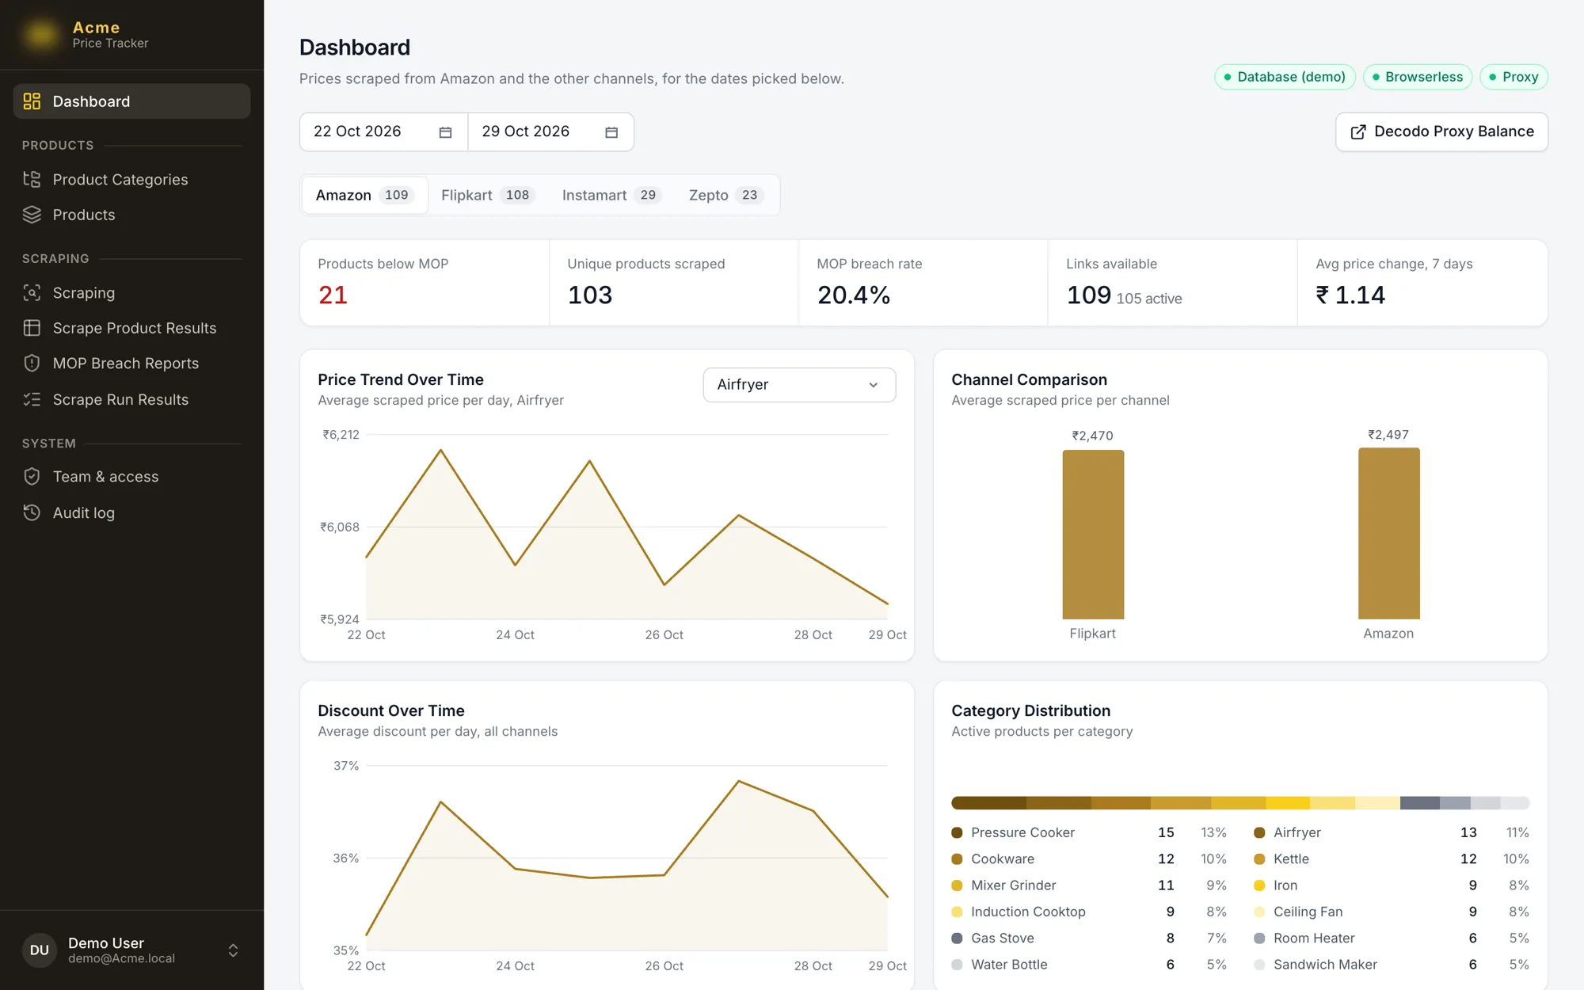This screenshot has height=990, width=1584.
Task: Switch to the Instamart channel tab
Action: click(x=611, y=196)
